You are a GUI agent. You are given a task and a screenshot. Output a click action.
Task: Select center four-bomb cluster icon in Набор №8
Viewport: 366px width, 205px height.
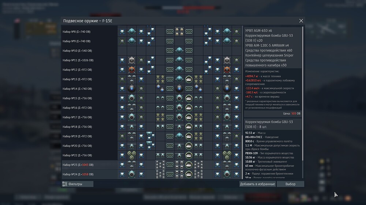coord(179,32)
